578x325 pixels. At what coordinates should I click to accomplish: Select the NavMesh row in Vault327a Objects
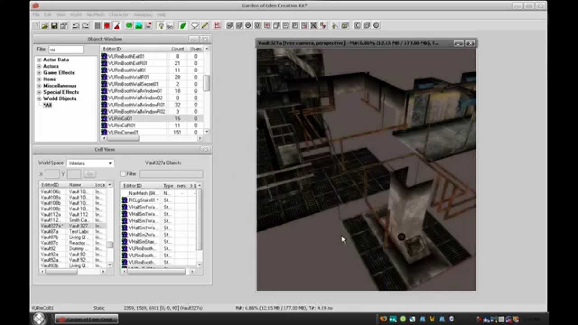158,193
